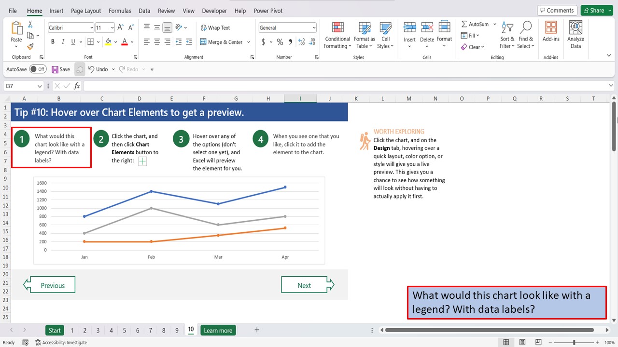Click the Next button on the worksheet
The width and height of the screenshot is (618, 347).
tap(305, 284)
